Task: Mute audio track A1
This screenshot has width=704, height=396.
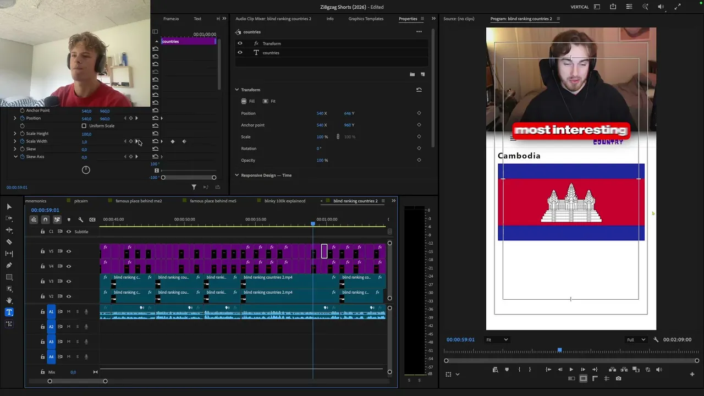Action: [x=69, y=312]
